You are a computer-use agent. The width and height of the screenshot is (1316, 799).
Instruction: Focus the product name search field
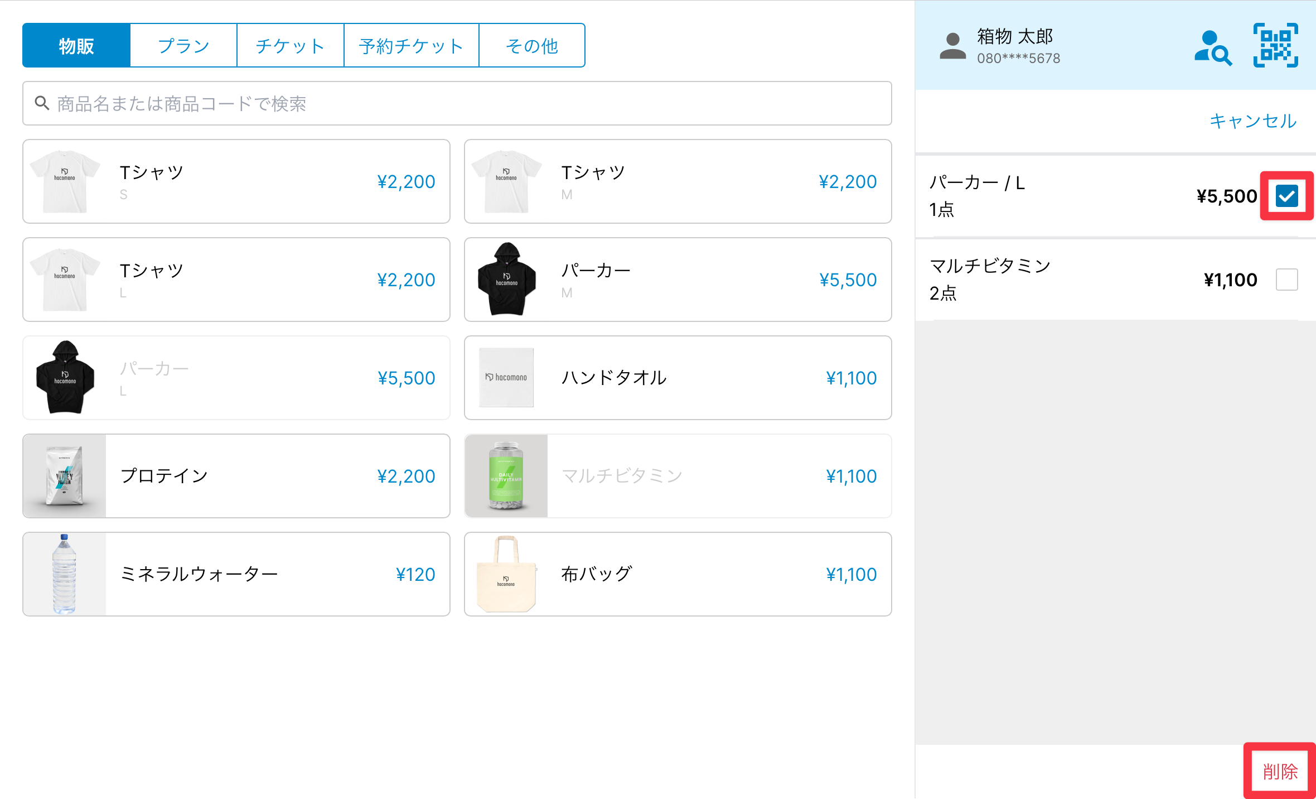[457, 103]
